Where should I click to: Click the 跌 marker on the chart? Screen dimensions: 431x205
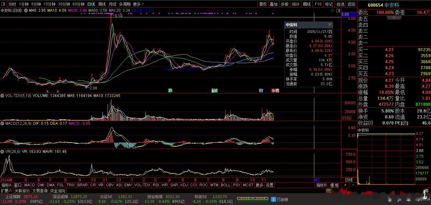pos(170,91)
